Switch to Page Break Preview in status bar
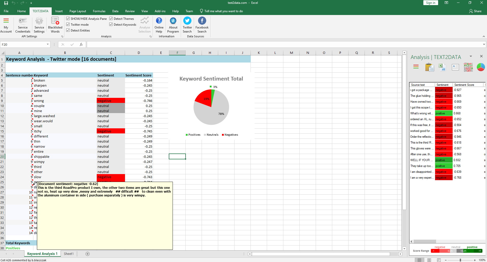The image size is (487, 262). tap(439, 260)
